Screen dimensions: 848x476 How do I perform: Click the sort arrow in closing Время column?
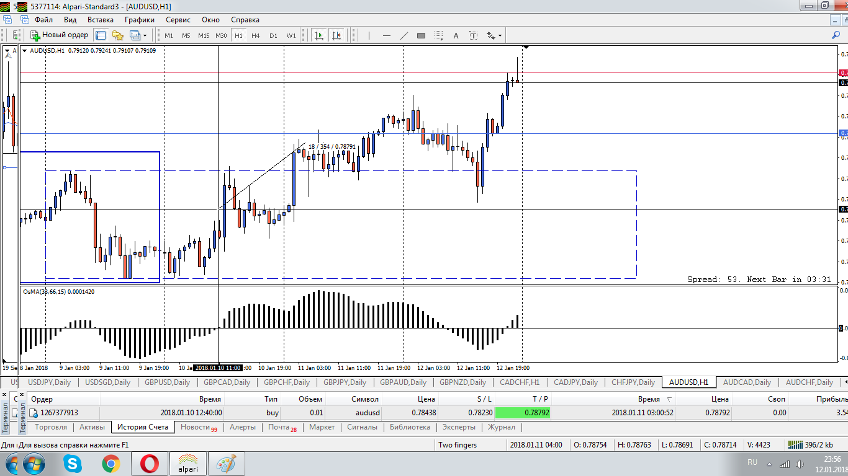coord(669,399)
